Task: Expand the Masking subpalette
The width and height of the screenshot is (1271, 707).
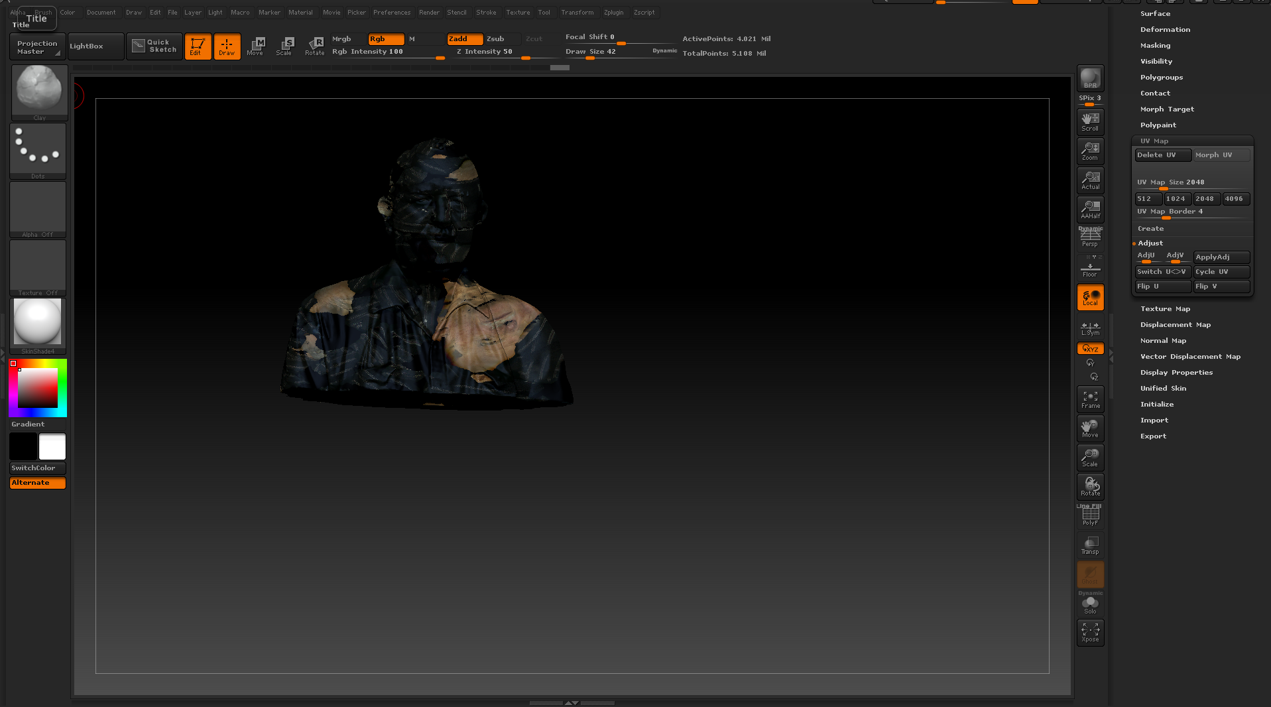Action: (1155, 46)
